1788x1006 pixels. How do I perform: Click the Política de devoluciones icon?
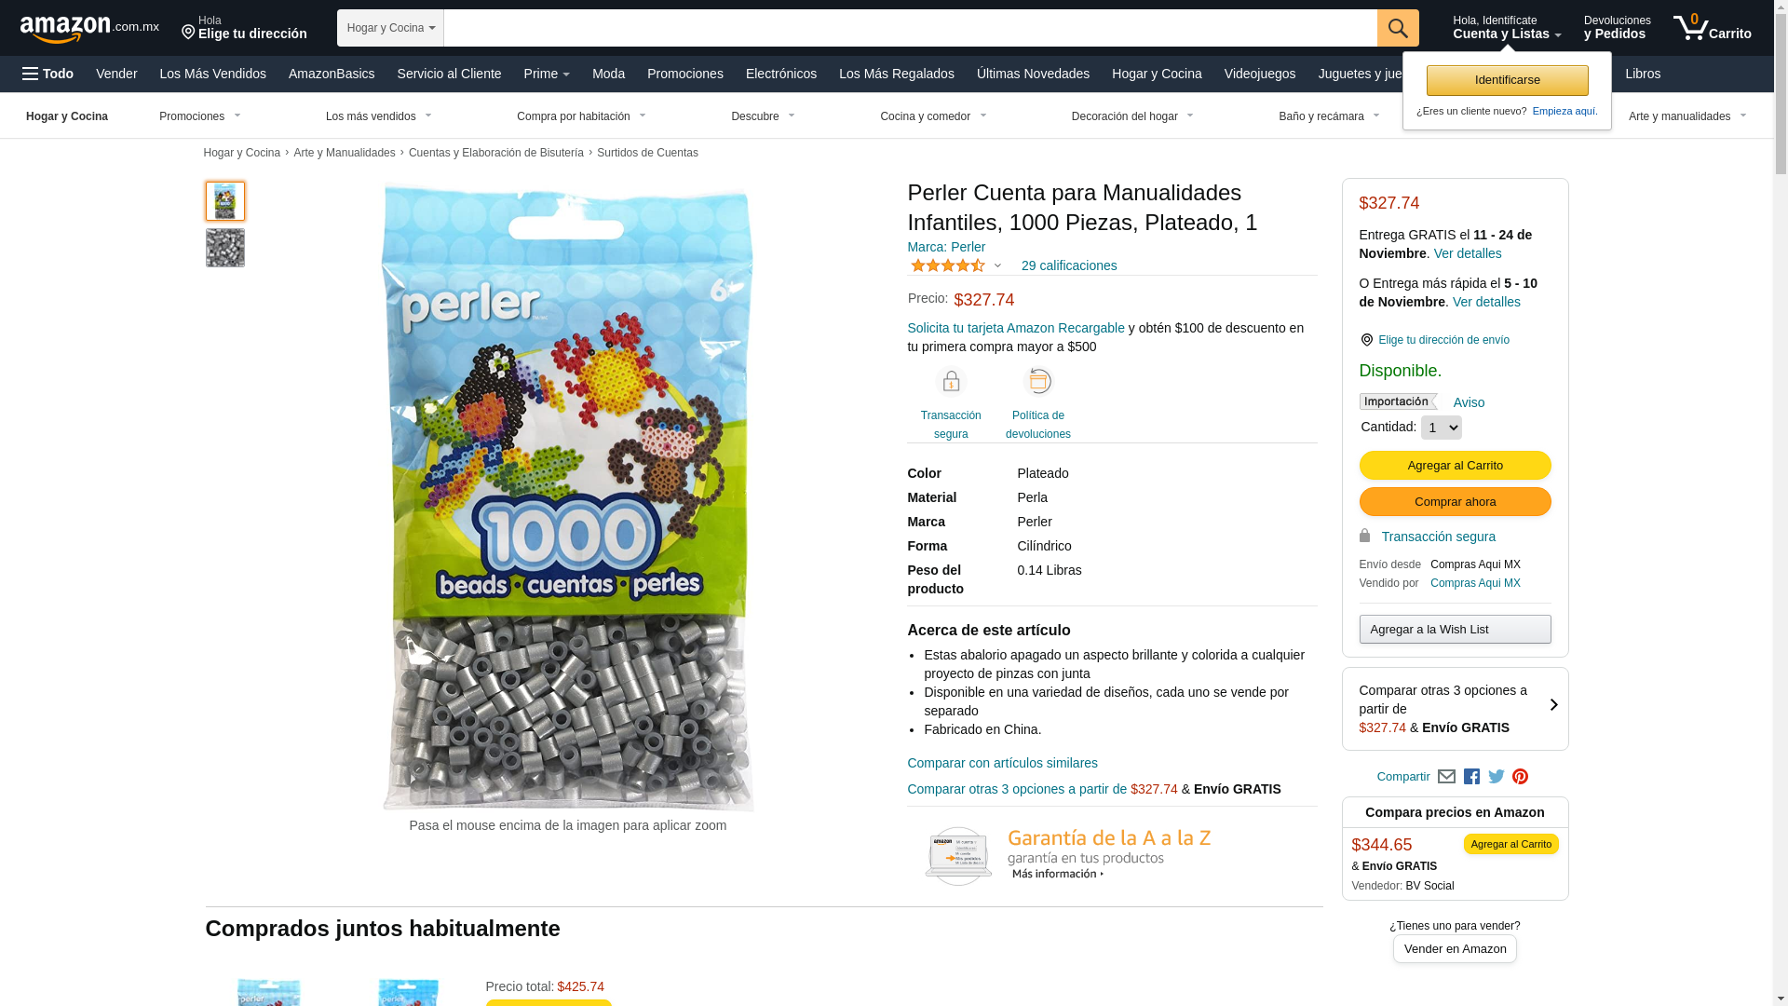click(x=1038, y=382)
